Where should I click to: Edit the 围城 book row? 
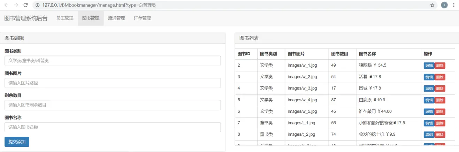pos(429,88)
